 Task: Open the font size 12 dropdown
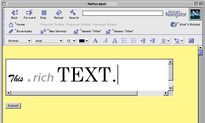[x=71, y=41]
